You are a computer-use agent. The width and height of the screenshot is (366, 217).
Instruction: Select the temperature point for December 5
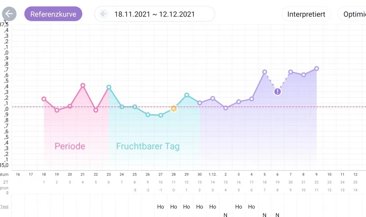(265, 72)
